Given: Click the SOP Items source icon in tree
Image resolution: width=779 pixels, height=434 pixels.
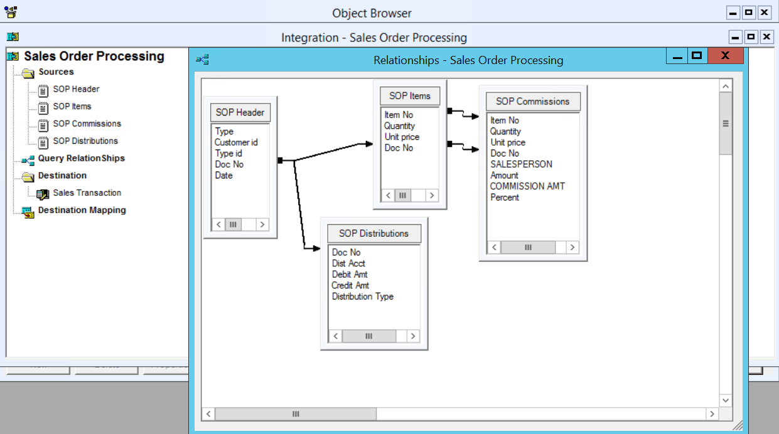Looking at the screenshot, I should pyautogui.click(x=43, y=107).
